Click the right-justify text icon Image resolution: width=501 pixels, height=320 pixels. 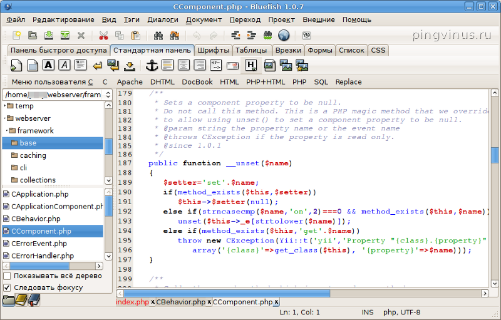click(200, 65)
